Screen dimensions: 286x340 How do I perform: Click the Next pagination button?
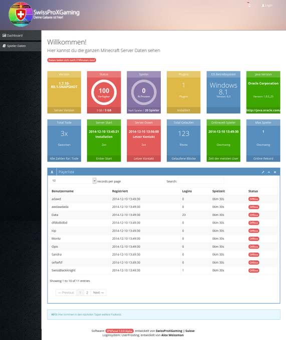[98, 292]
